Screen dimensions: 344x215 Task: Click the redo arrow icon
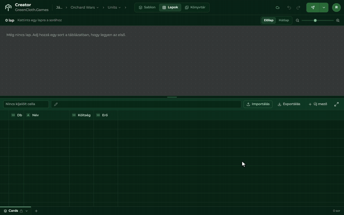[298, 8]
